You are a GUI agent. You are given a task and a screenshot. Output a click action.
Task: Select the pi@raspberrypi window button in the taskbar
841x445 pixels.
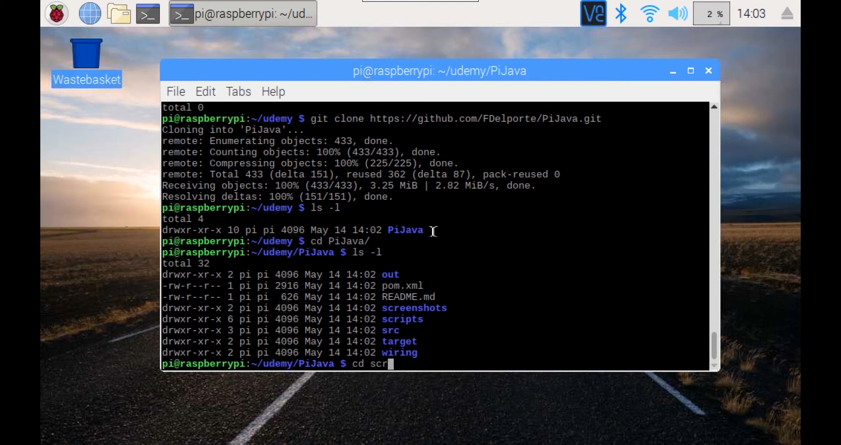[243, 13]
